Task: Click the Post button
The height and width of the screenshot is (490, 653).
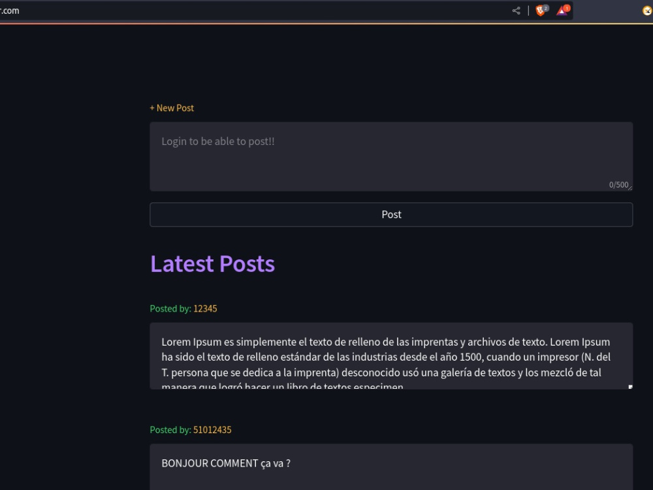Action: (391, 214)
